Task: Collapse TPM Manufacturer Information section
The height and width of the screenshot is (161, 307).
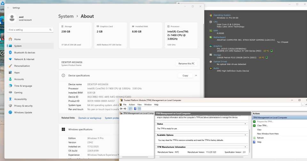Action: click(245, 147)
